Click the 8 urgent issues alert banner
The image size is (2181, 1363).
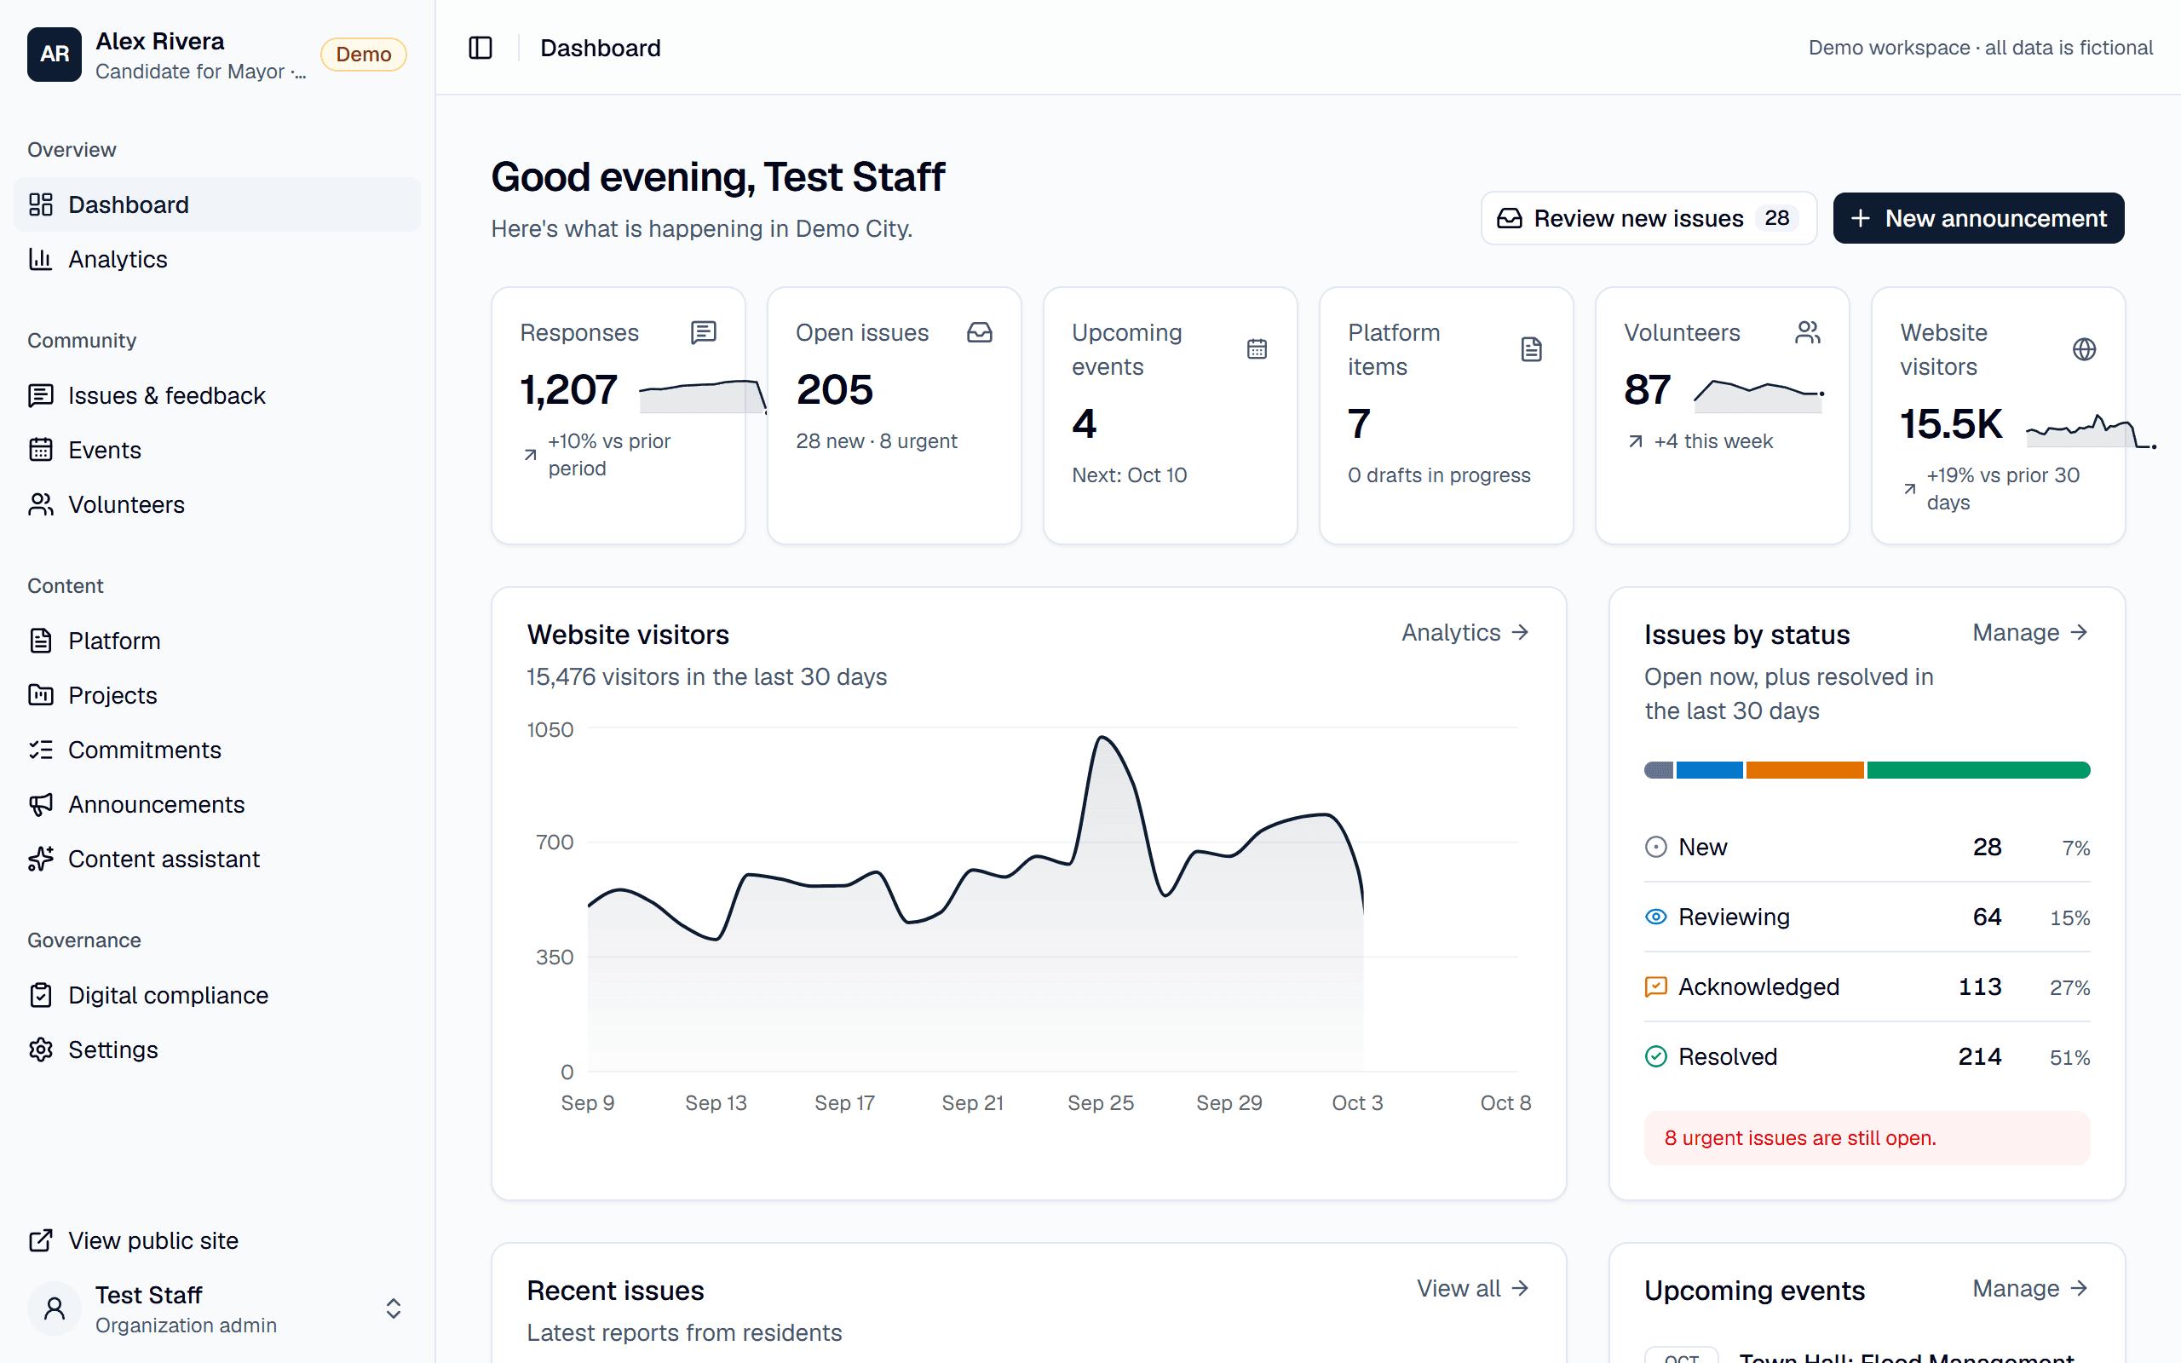tap(1867, 1137)
